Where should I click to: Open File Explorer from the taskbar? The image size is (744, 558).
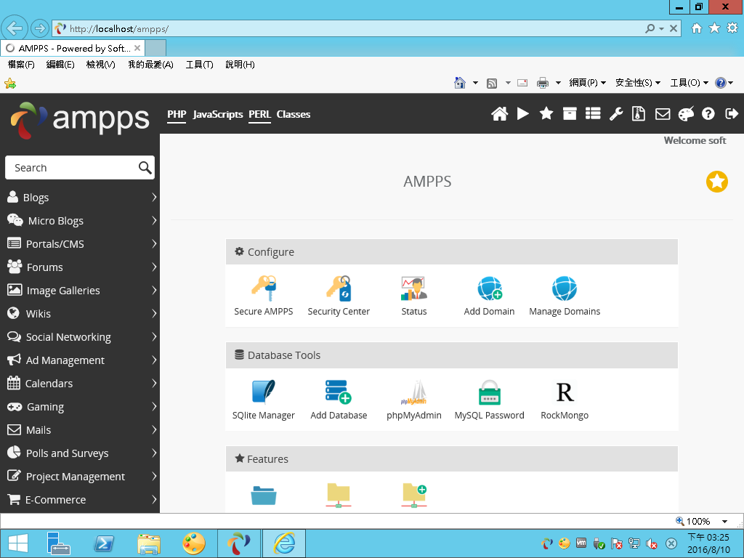[149, 543]
